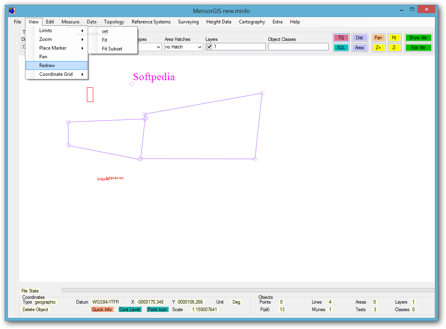Click the coordinate Type value geographic

pyautogui.click(x=45, y=302)
